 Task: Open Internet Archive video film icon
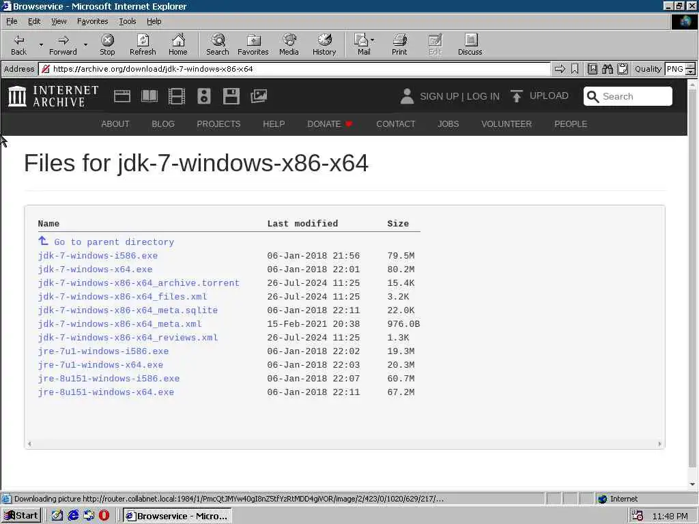[x=177, y=96]
